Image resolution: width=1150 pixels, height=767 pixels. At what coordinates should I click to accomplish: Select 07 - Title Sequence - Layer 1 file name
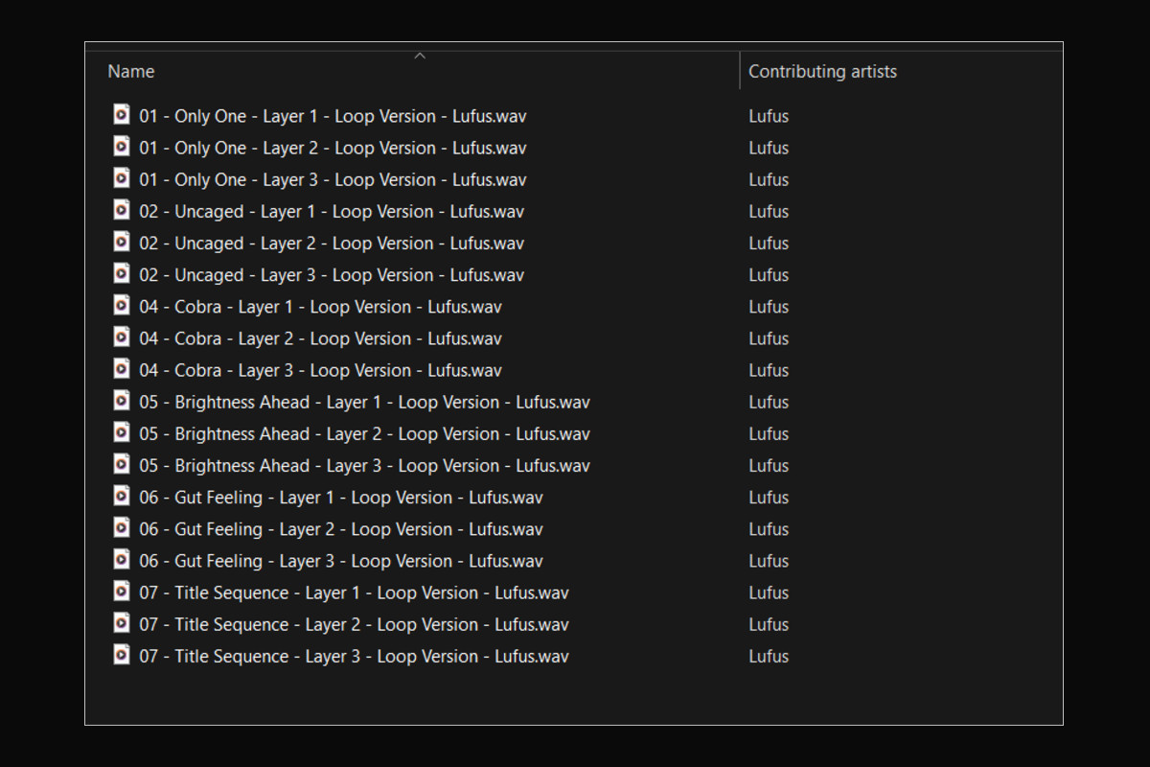click(x=354, y=593)
